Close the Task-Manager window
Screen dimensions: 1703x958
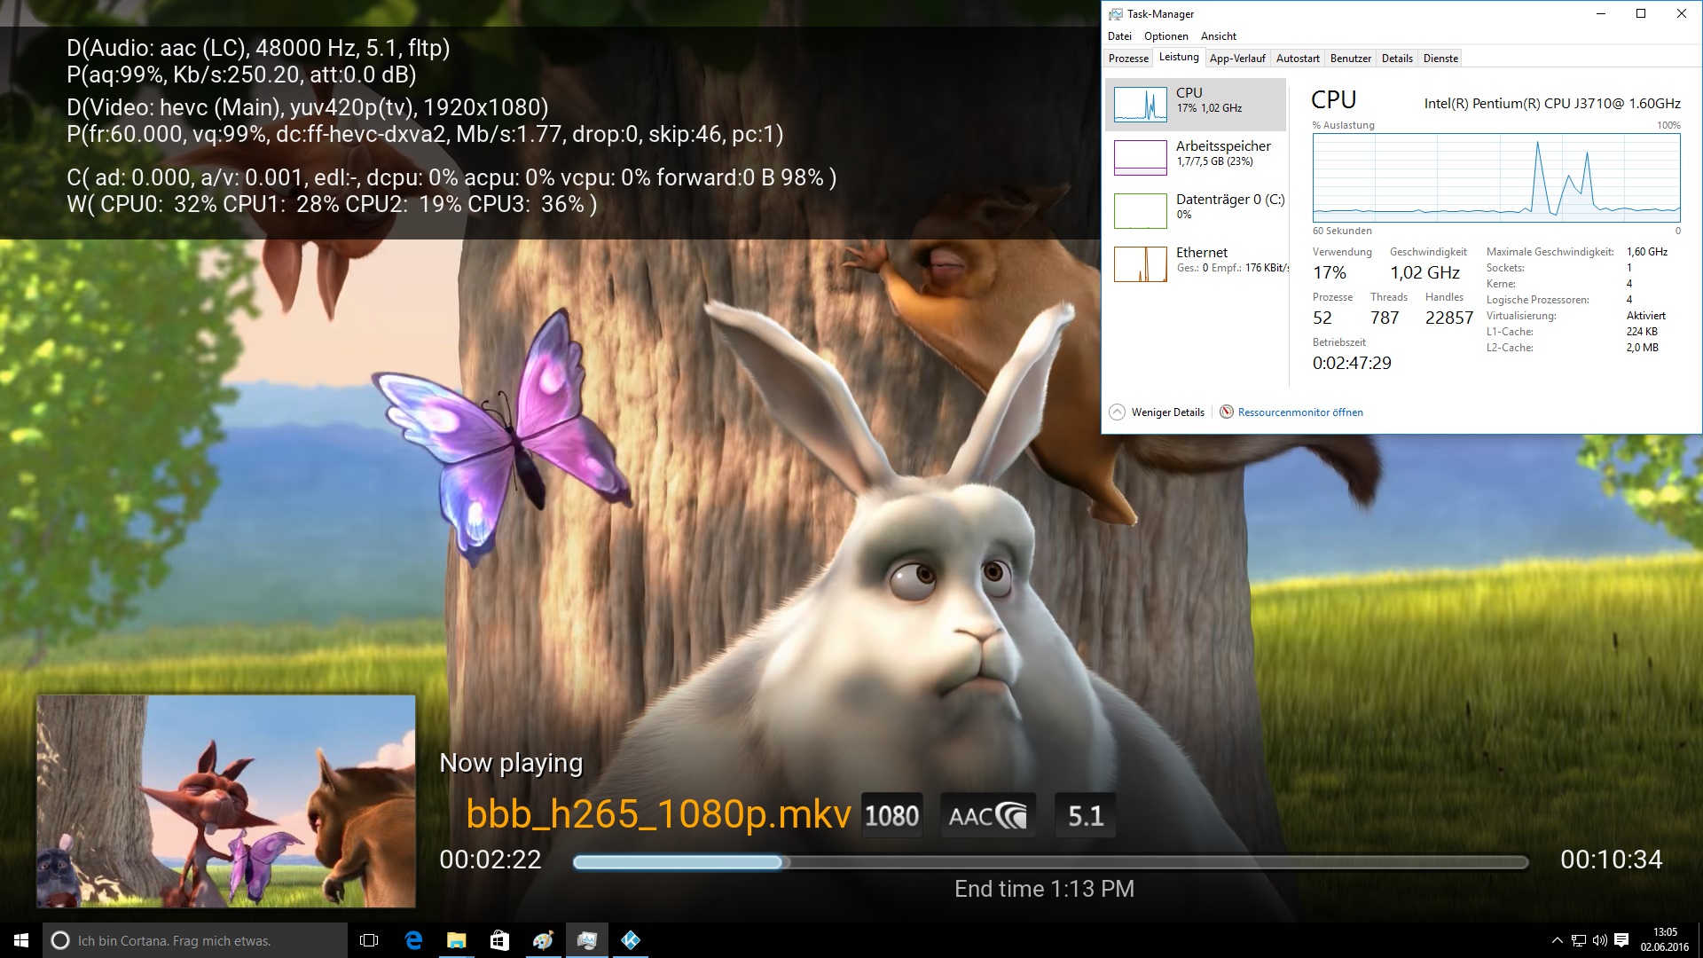click(x=1681, y=13)
